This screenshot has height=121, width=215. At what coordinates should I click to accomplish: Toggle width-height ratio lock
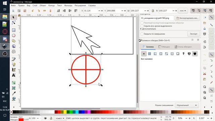[153, 11]
